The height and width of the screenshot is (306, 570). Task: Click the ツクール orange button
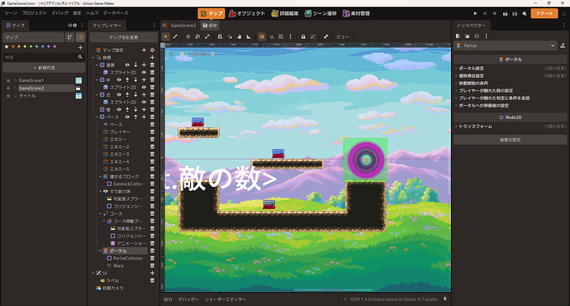[x=544, y=13]
